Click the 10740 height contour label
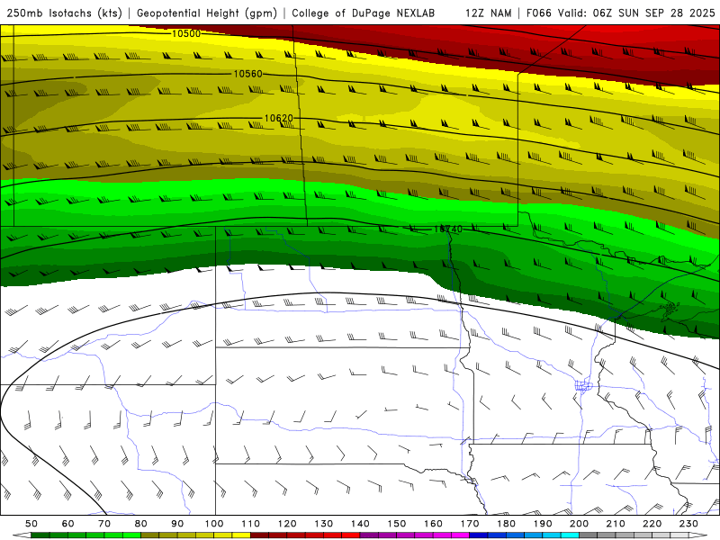The width and height of the screenshot is (720, 540). coord(448,229)
